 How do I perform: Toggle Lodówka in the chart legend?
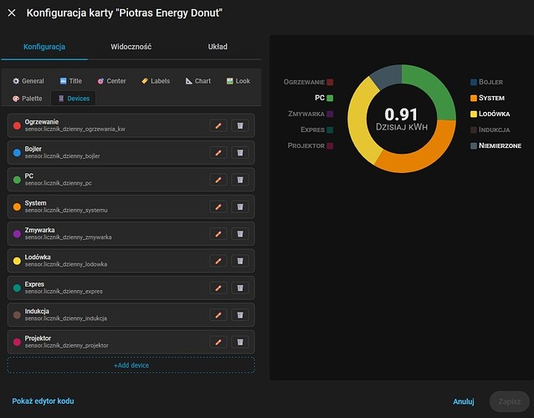pos(490,114)
